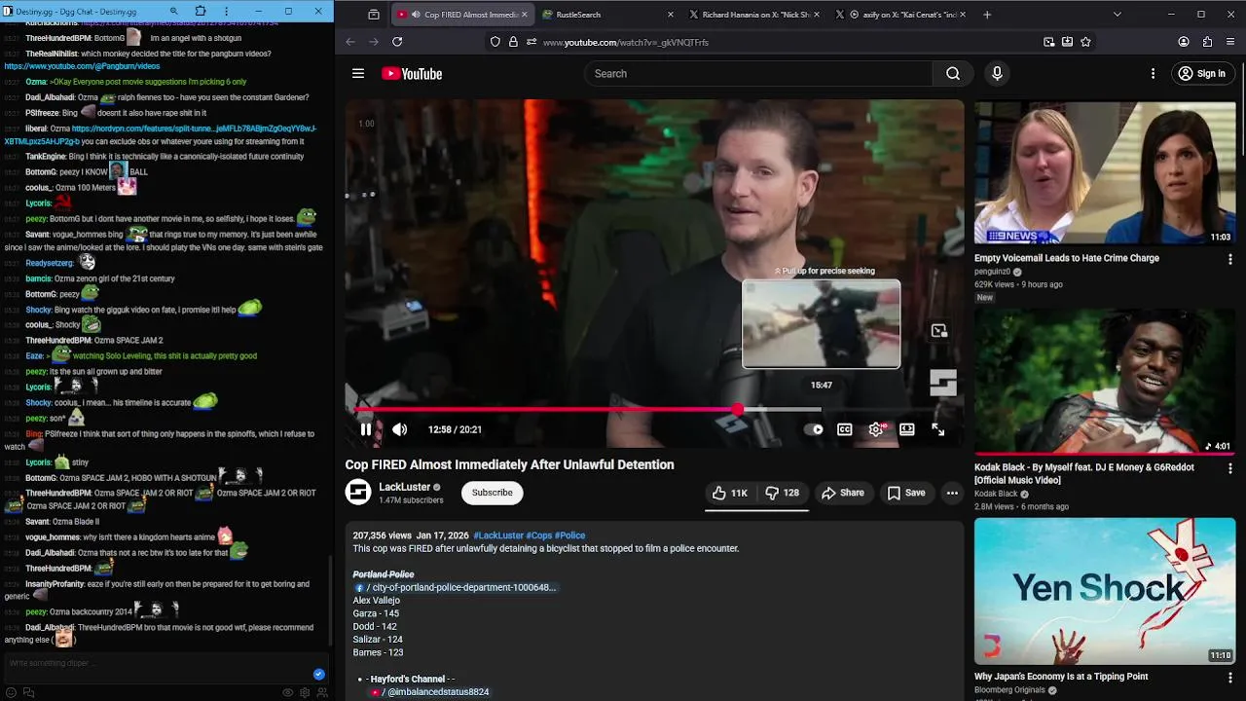Image resolution: width=1246 pixels, height=701 pixels.
Task: Open browser extensions puzzle icon
Action: pyautogui.click(x=1207, y=42)
